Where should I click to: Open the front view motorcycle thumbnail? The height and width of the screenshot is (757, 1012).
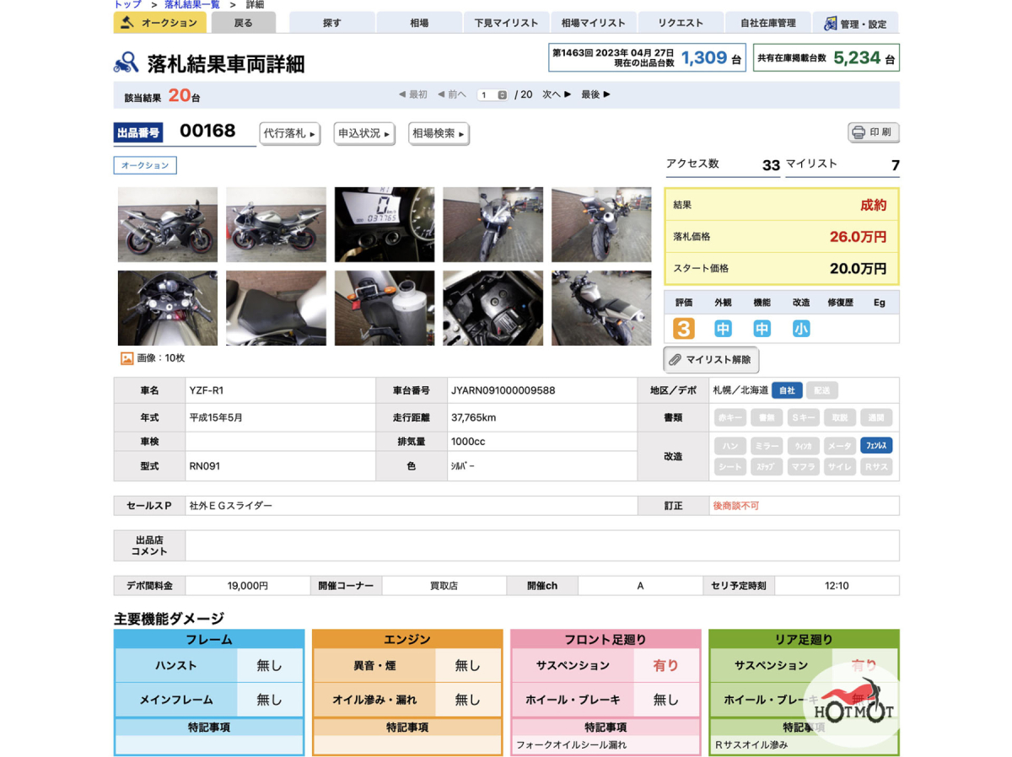[493, 224]
